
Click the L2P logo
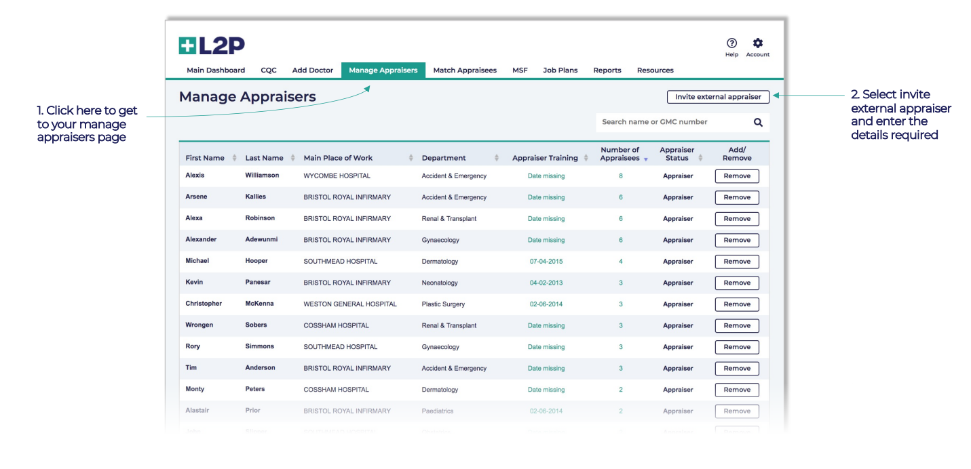tap(212, 46)
